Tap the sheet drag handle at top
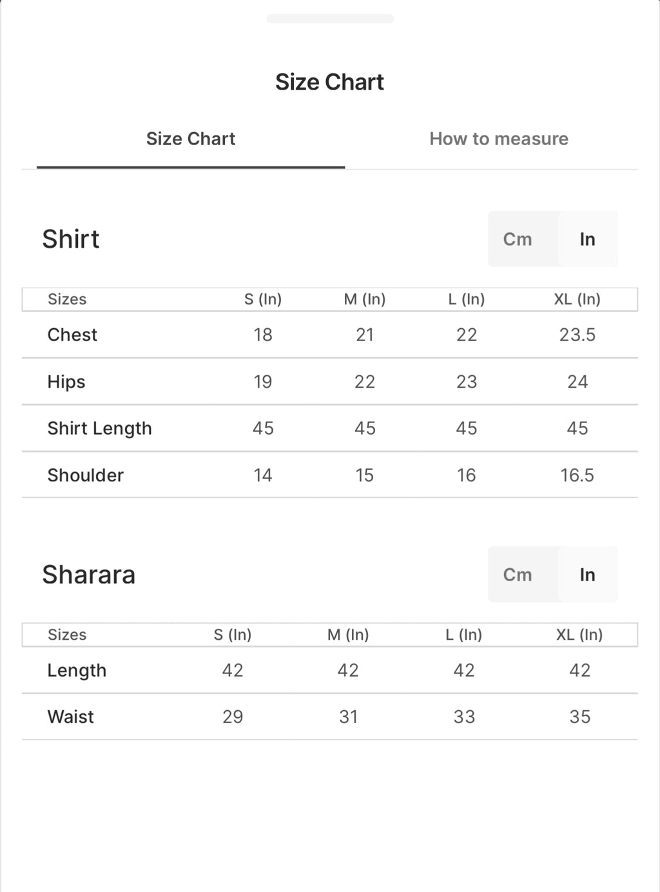 (x=330, y=19)
